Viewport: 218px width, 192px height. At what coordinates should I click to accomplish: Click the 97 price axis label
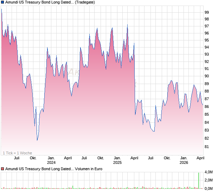[207, 26]
